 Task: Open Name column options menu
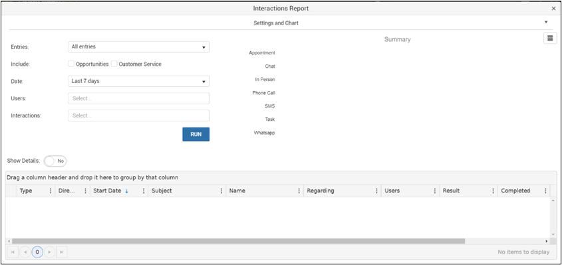point(299,191)
